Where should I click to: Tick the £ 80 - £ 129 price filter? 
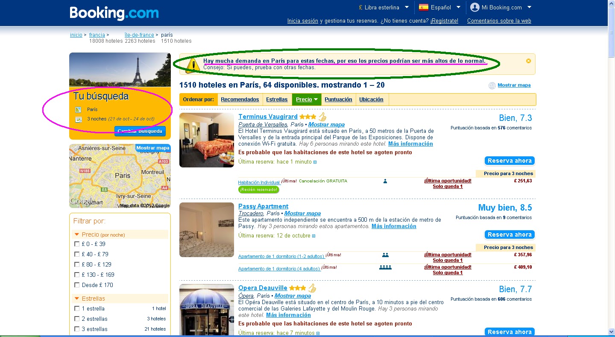click(x=77, y=264)
